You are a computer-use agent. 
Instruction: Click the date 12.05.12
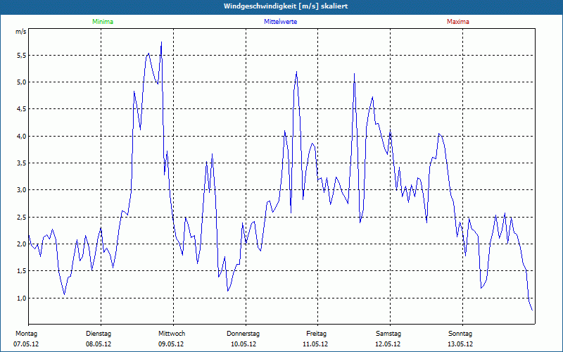point(388,344)
